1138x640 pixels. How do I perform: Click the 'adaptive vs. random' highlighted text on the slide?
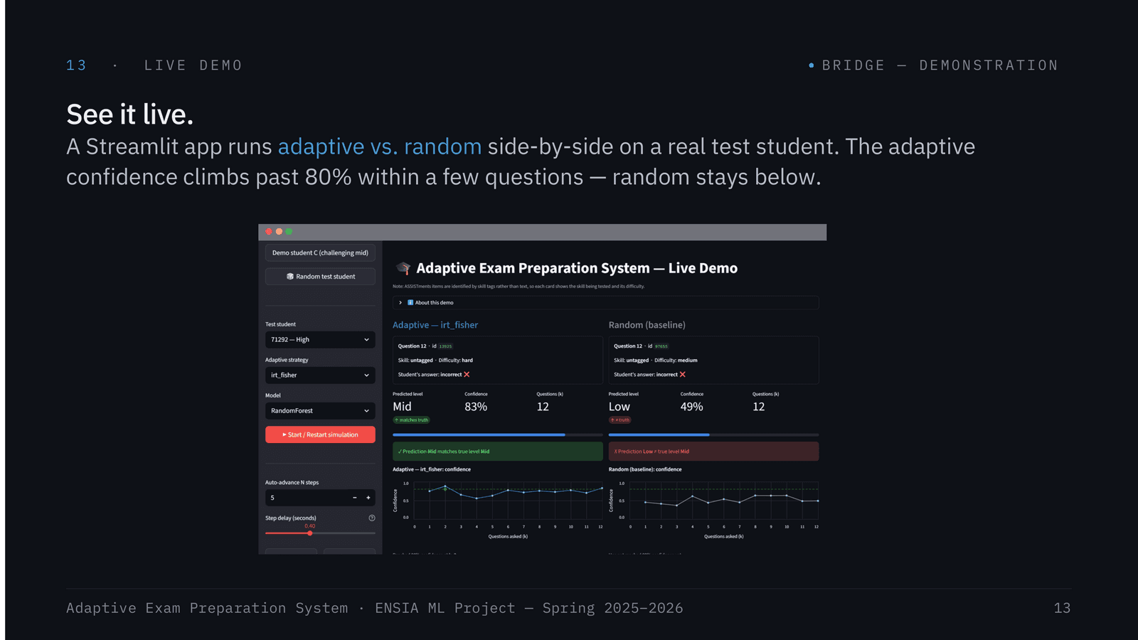point(380,147)
